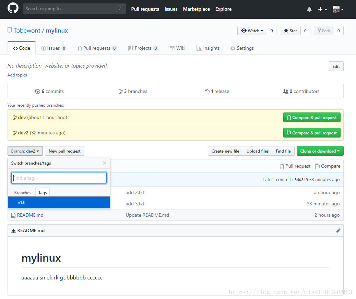Screen dimensions: 356x299
Task: Open the Watch dropdown button
Action: 252,31
